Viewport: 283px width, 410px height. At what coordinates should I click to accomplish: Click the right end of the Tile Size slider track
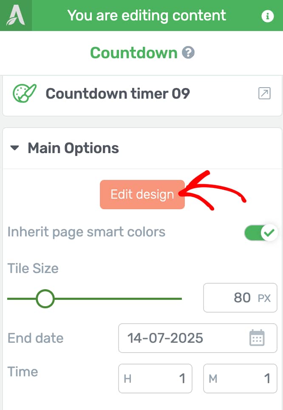point(180,299)
